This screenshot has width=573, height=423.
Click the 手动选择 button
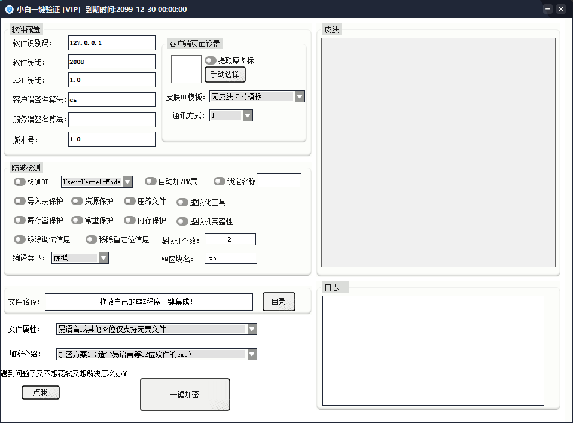pos(225,74)
